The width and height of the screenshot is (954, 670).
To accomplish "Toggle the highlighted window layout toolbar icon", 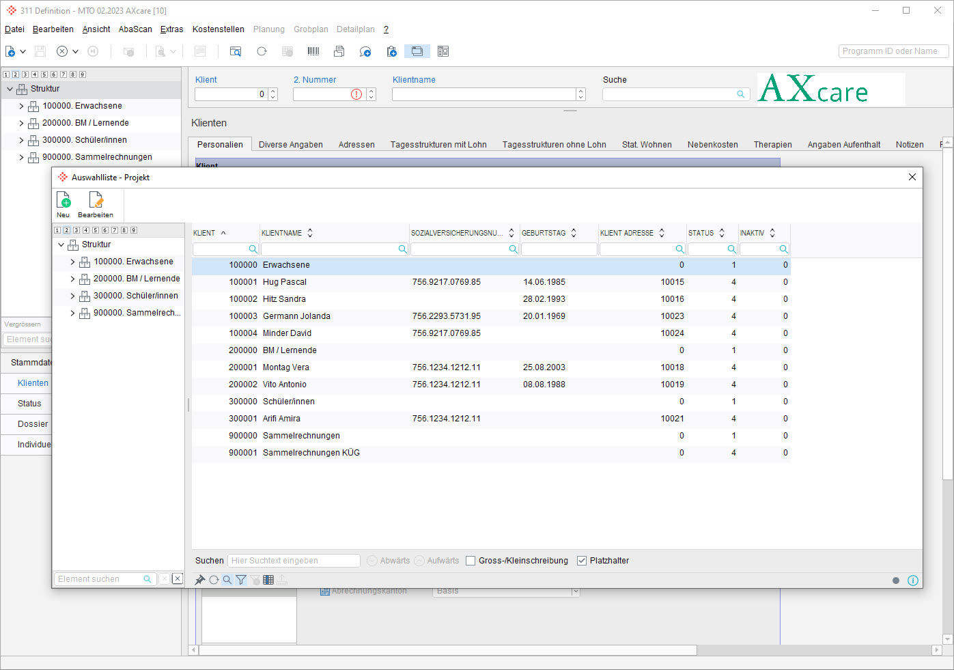I will click(417, 51).
